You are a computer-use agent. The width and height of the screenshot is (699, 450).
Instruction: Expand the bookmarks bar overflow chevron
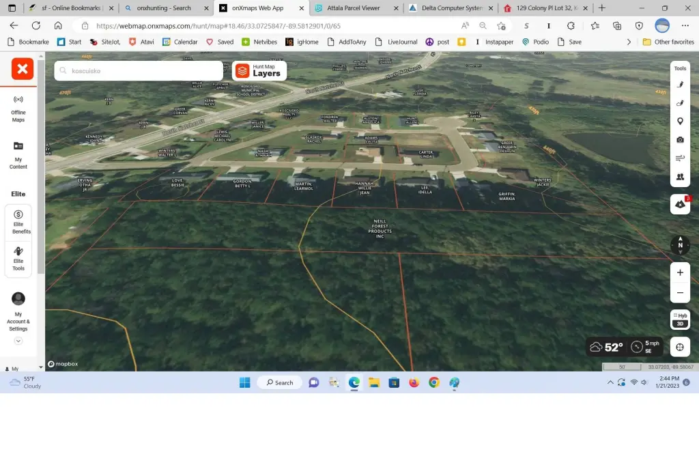629,42
